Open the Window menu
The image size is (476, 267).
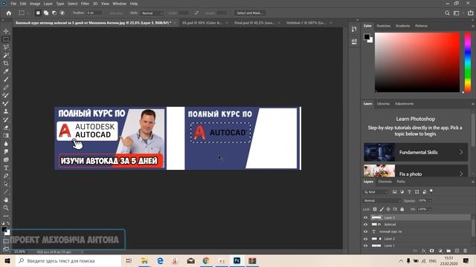119,4
